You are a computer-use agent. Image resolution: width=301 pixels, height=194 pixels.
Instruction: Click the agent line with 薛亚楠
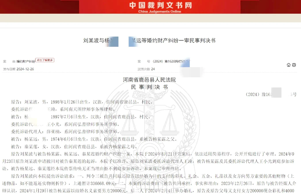point(66,132)
